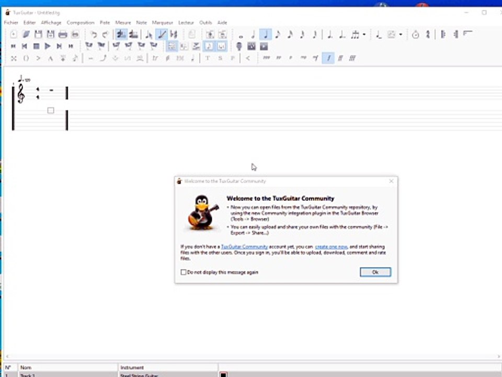The height and width of the screenshot is (377, 502).
Task: Set dynamic to mezzo forte
Action: pos(316,58)
